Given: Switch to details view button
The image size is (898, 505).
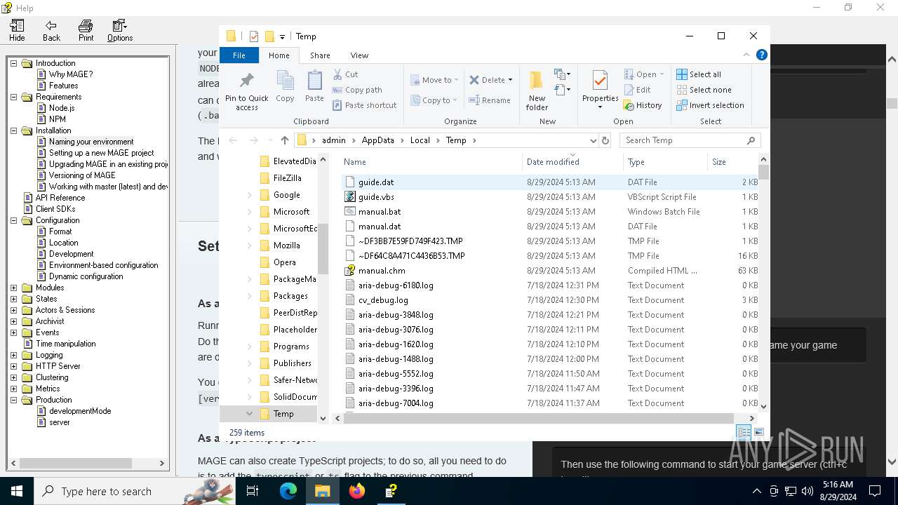Looking at the screenshot, I should (x=743, y=432).
